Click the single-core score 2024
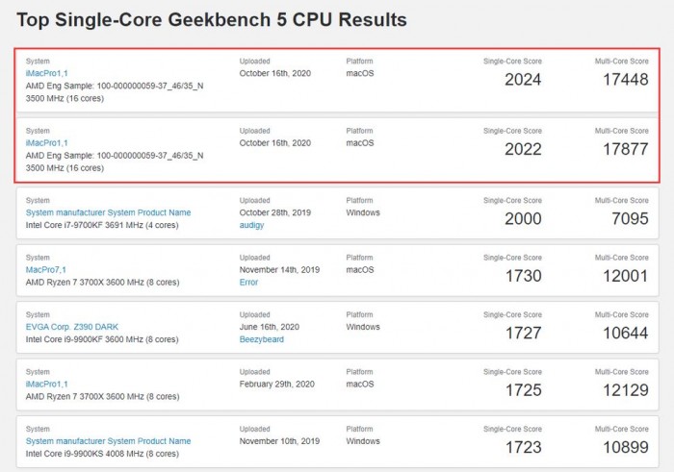The image size is (674, 472). coord(523,80)
